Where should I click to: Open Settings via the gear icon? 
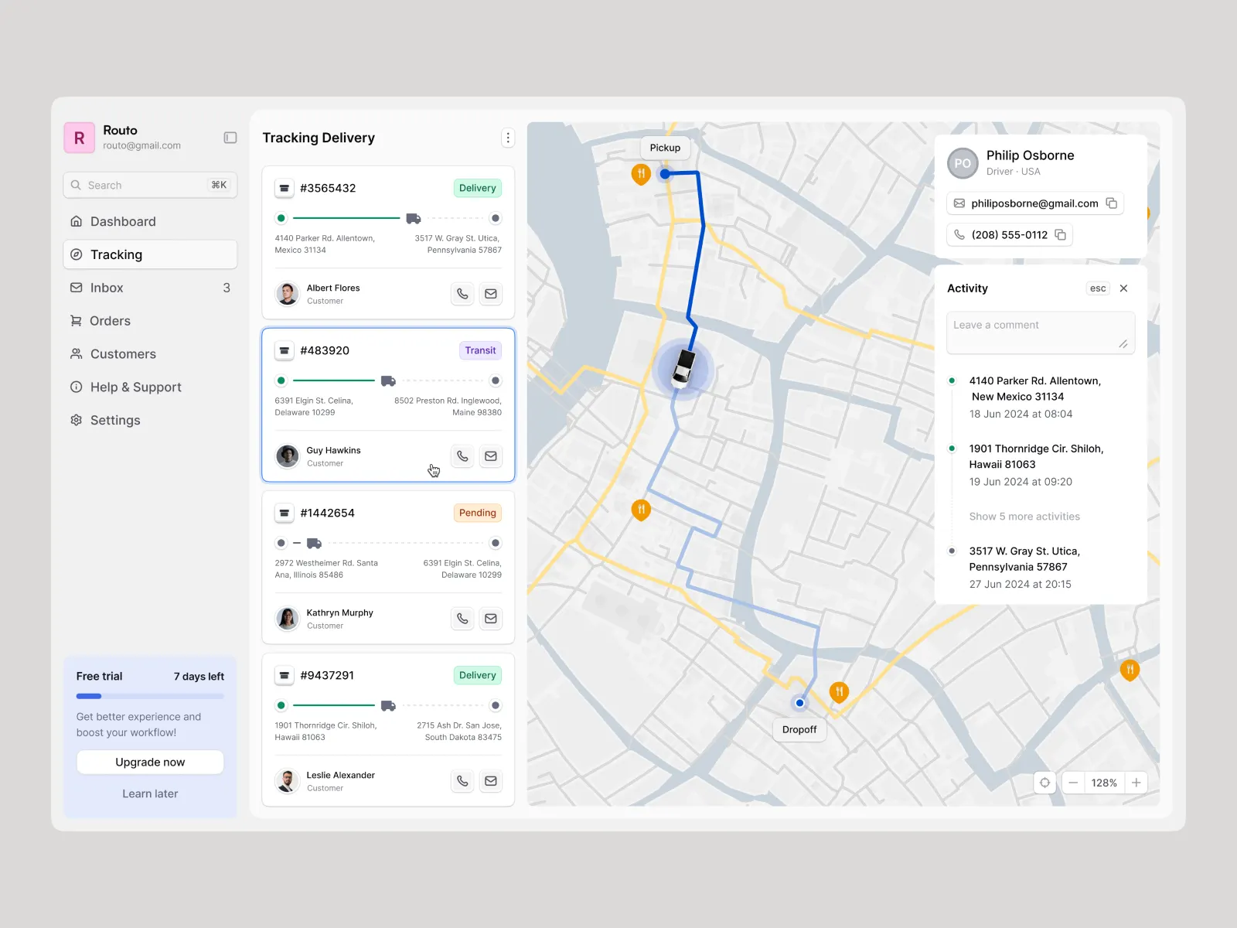click(x=76, y=420)
